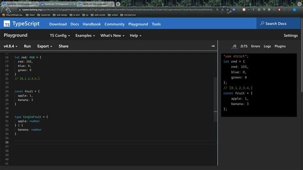Place cursor on empty editor line 36

click(116, 142)
